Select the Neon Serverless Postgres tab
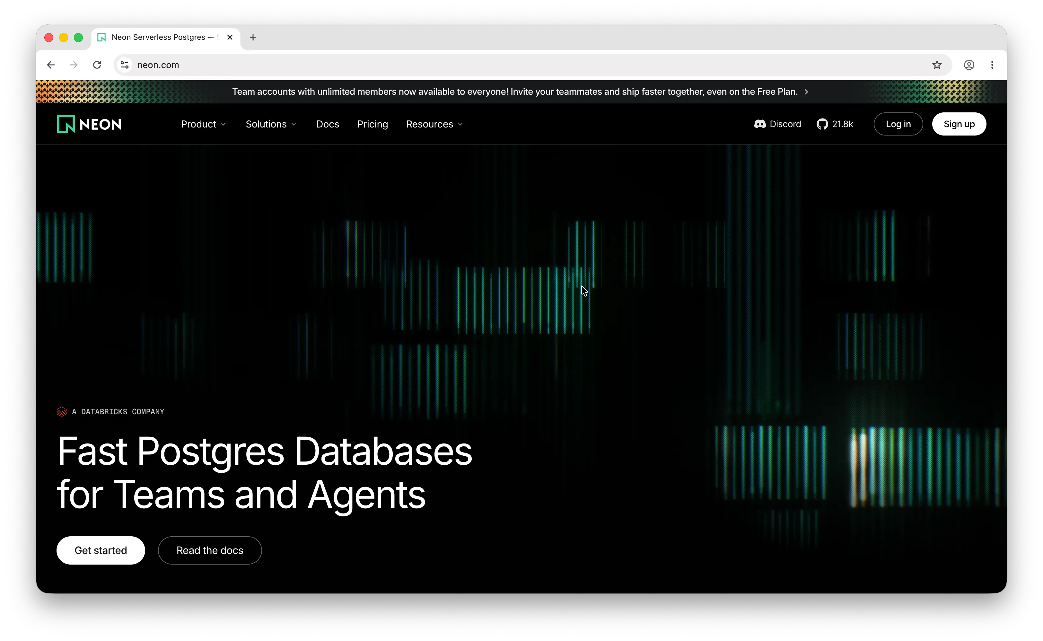 [x=165, y=37]
